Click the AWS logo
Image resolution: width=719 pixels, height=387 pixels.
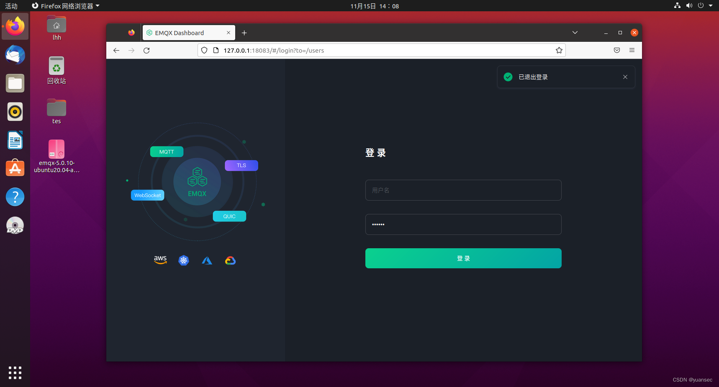160,260
